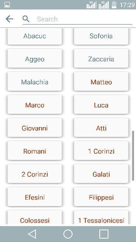Select the Romani book
The height and width of the screenshot is (242, 136).
pyautogui.click(x=35, y=150)
